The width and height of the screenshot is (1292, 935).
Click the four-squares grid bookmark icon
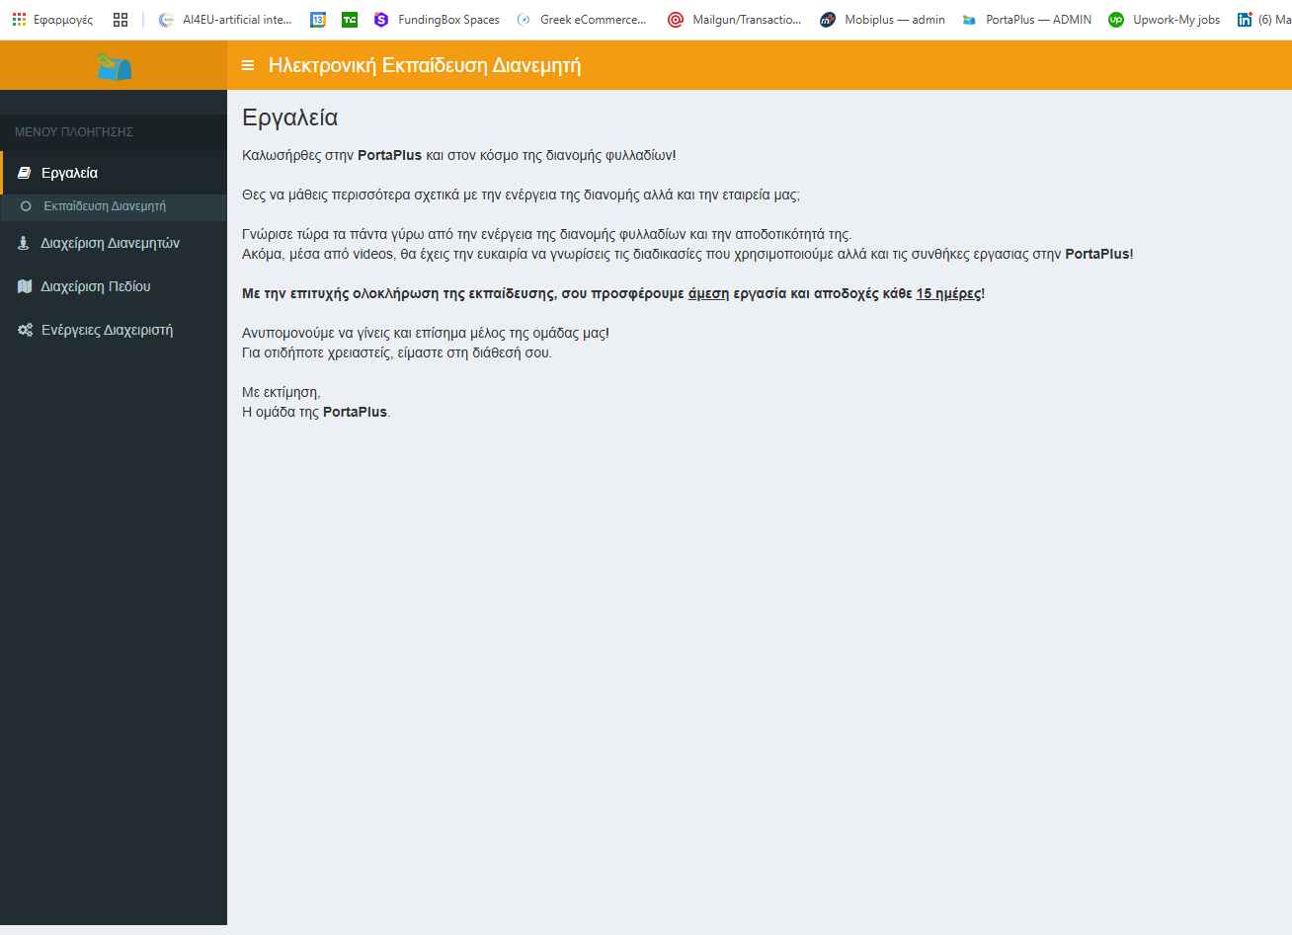coord(121,20)
